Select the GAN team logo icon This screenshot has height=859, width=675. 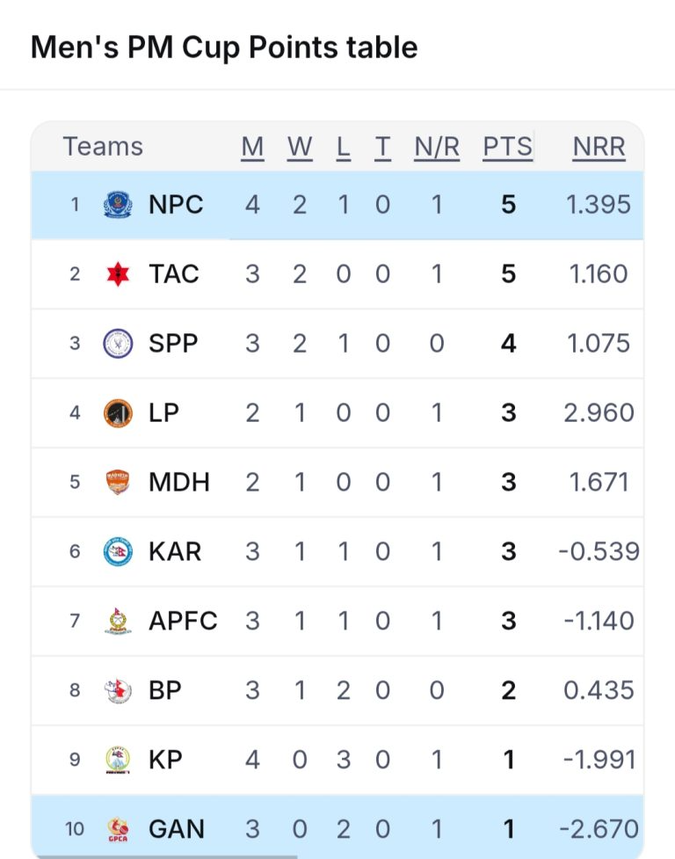pyautogui.click(x=118, y=828)
